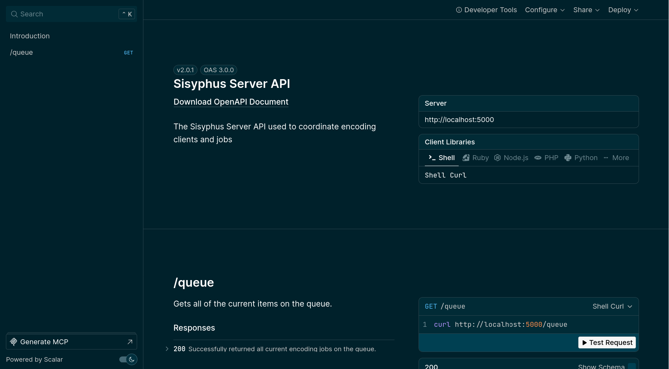Toggle the Show Schema checkbox
This screenshot has width=669, height=369.
pyautogui.click(x=632, y=366)
